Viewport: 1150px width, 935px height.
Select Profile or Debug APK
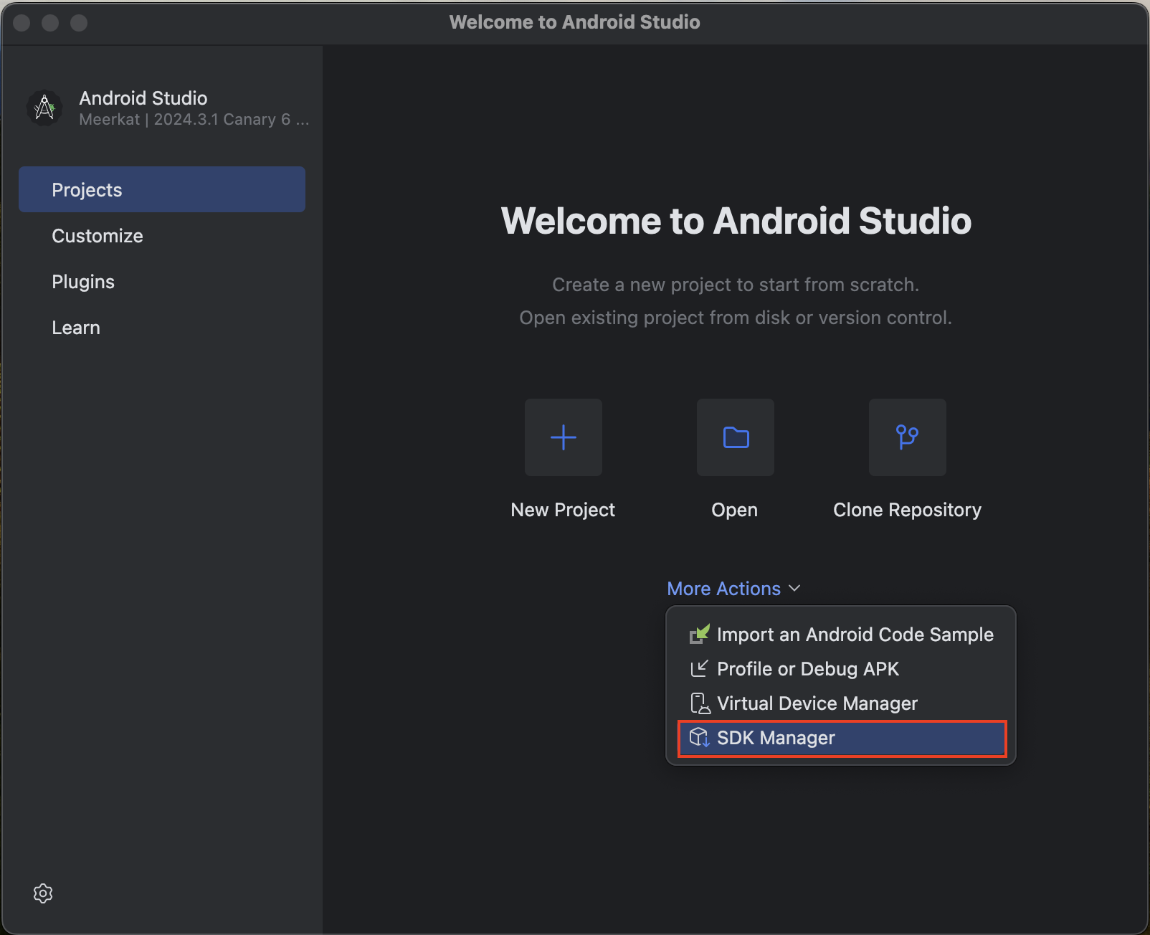842,669
